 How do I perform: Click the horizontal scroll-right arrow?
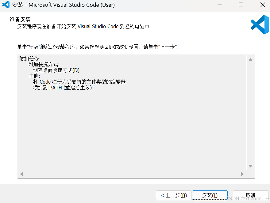click(x=242, y=174)
